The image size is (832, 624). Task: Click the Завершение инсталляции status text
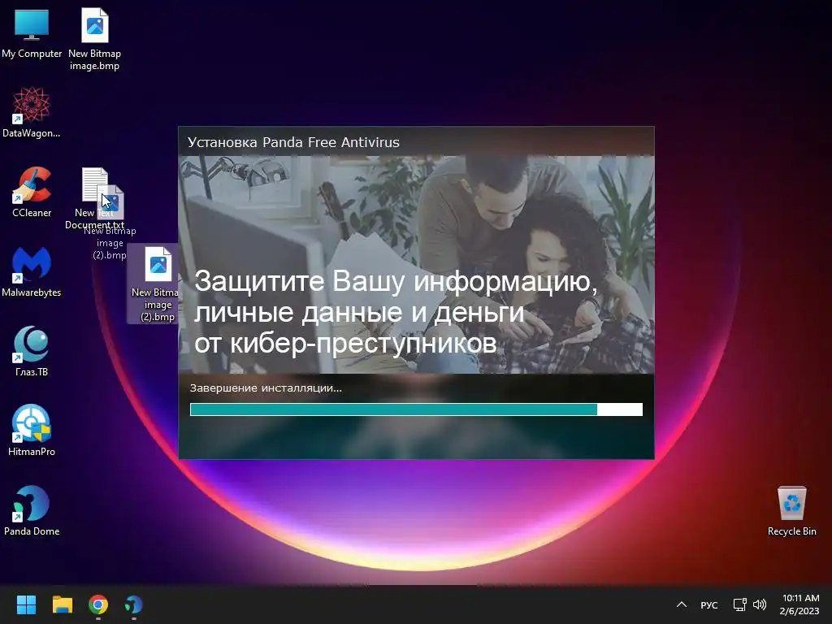point(266,388)
